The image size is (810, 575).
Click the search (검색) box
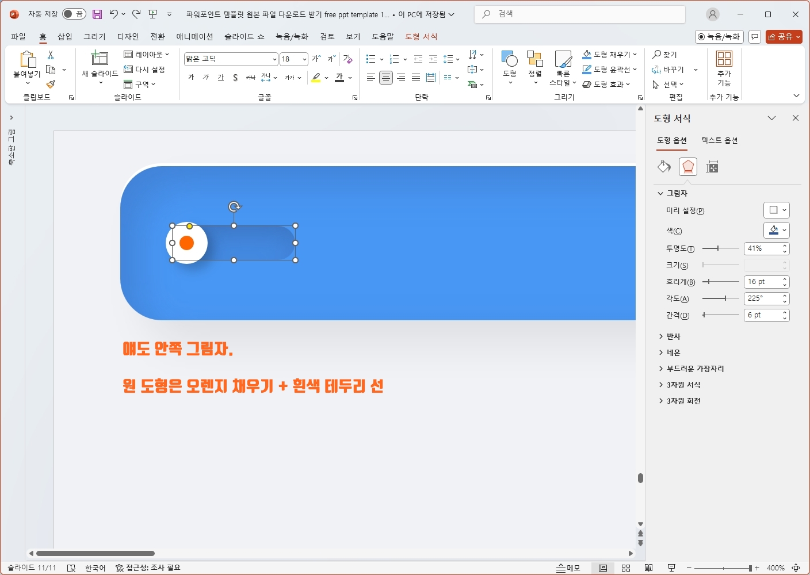[x=580, y=14]
